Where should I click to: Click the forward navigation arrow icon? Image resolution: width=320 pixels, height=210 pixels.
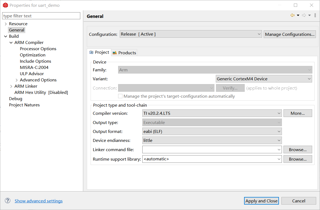304,15
